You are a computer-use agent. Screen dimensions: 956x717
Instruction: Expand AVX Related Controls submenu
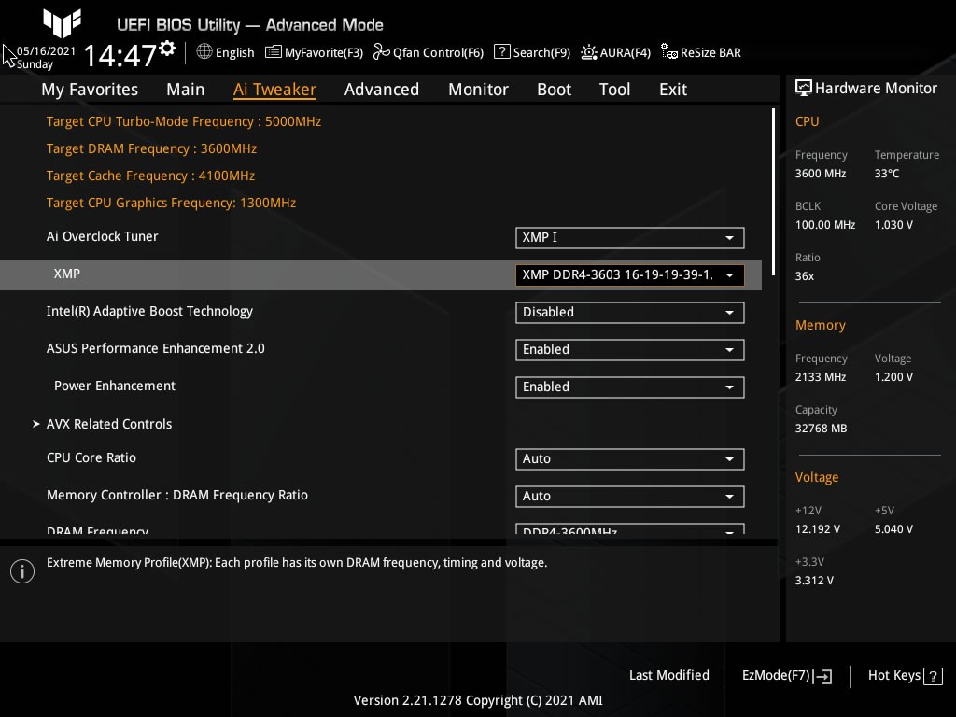point(108,424)
